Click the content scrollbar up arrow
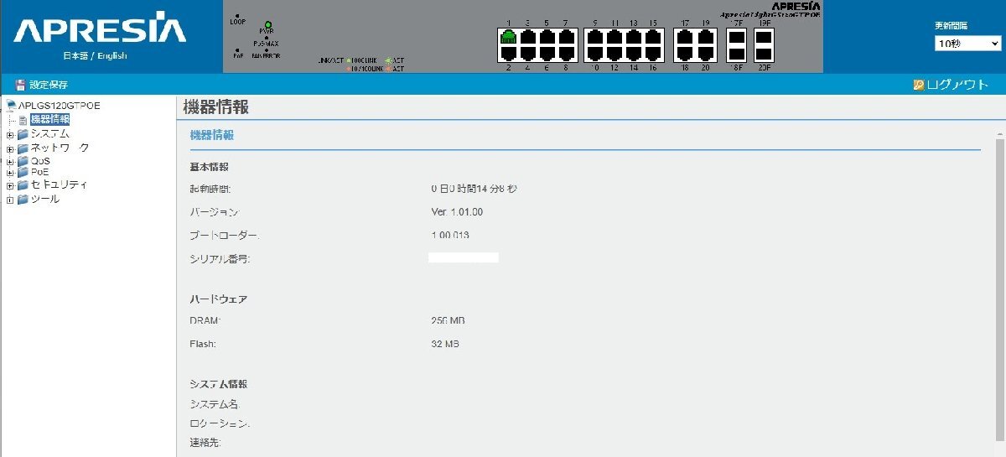 pos(999,134)
